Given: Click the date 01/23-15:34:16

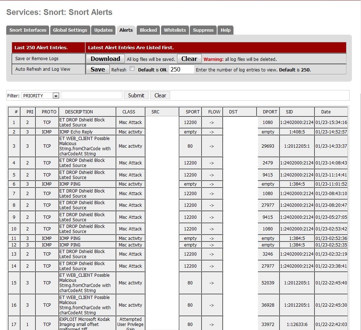Looking at the screenshot, I should click(331, 123).
